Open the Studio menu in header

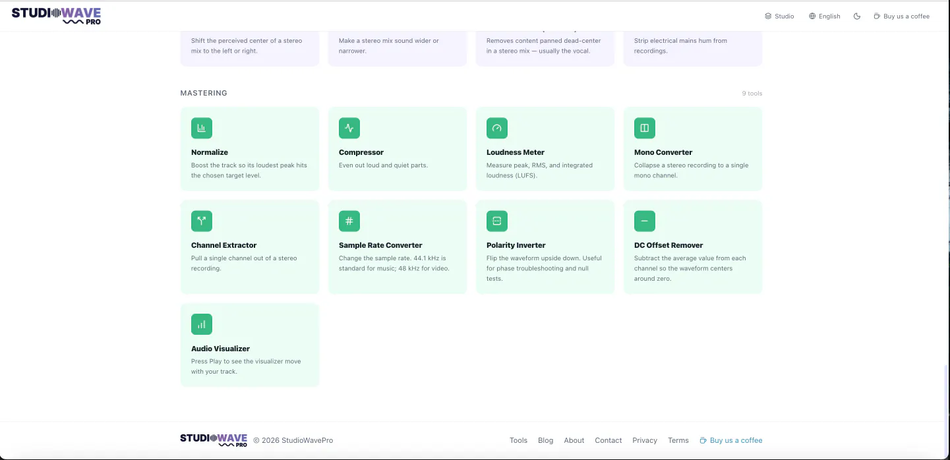pyautogui.click(x=779, y=16)
